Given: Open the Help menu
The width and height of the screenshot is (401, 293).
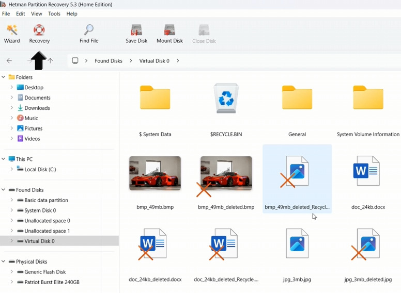Looking at the screenshot, I should tap(72, 14).
